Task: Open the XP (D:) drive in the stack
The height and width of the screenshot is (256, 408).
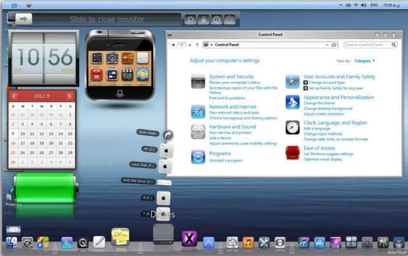Action: [x=166, y=151]
